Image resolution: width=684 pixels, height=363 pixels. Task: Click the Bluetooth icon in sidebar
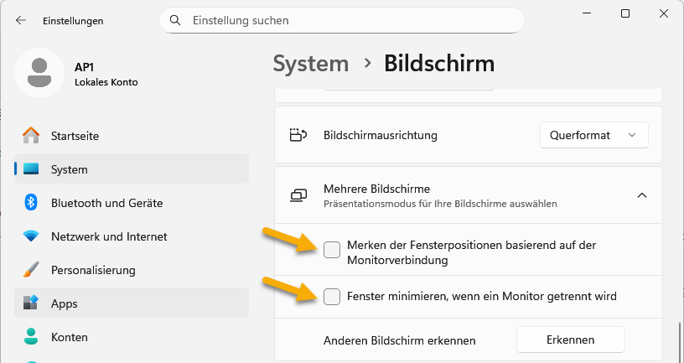pos(31,203)
